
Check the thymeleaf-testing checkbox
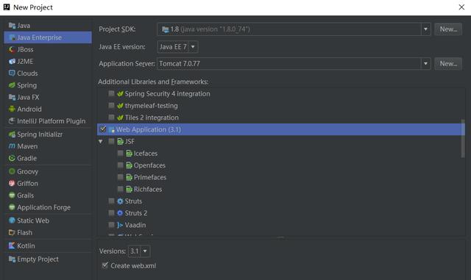[x=111, y=106]
